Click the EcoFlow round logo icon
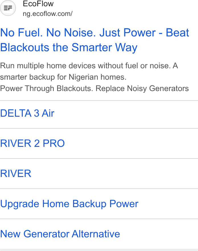The image size is (198, 251). coord(8,8)
